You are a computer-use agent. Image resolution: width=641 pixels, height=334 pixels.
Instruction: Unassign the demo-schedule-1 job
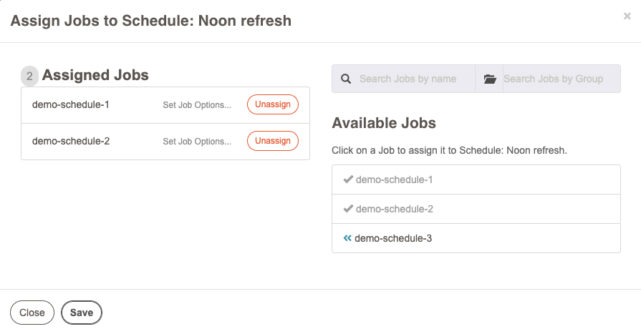click(273, 104)
